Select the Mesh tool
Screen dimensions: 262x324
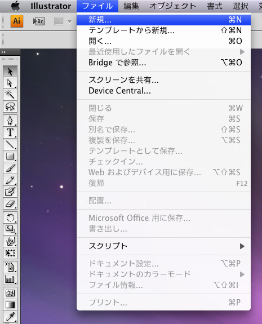tap(10, 293)
